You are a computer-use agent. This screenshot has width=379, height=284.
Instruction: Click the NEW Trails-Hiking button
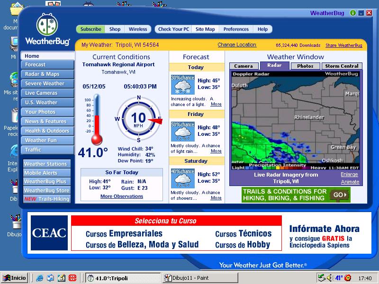coord(47,199)
